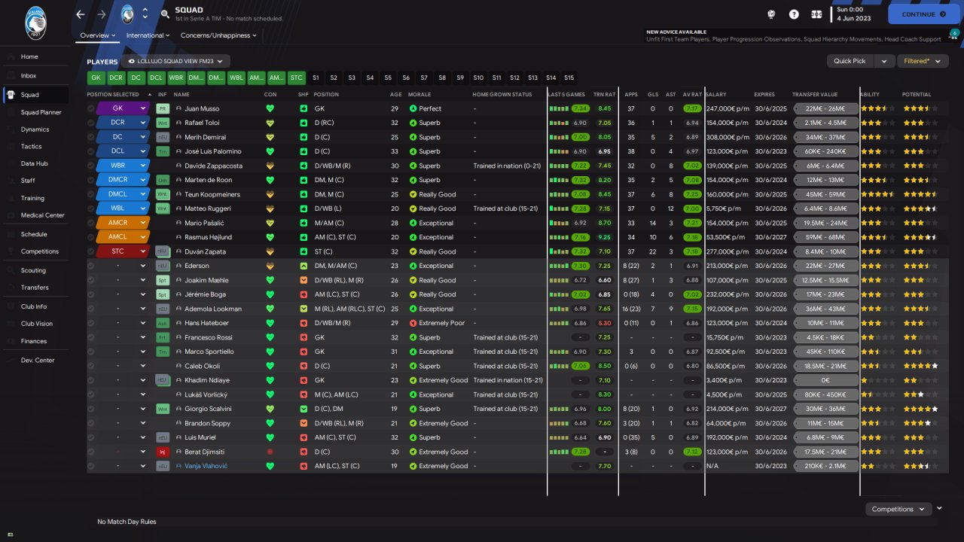Open Tactics from the sidebar

click(31, 146)
